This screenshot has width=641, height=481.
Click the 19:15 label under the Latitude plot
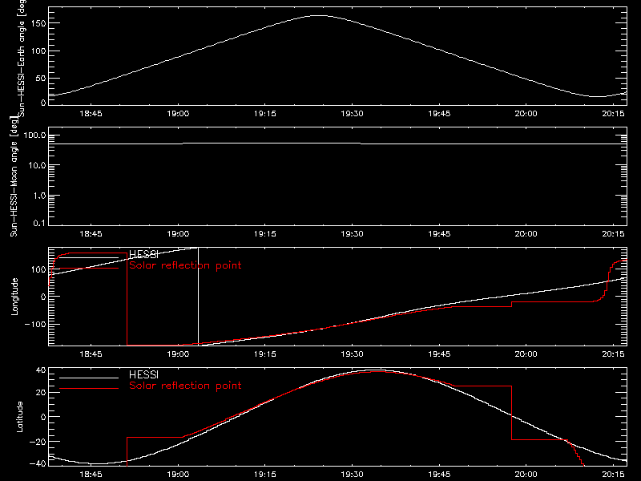click(265, 475)
